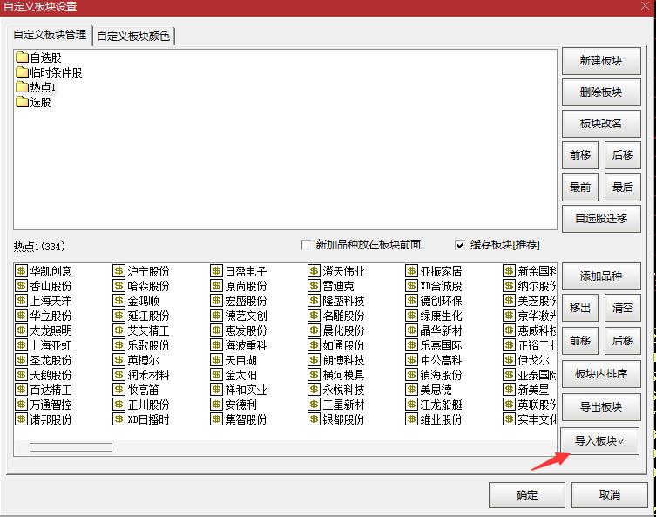Select the 选股 folder icon
656x517 pixels.
pos(22,102)
